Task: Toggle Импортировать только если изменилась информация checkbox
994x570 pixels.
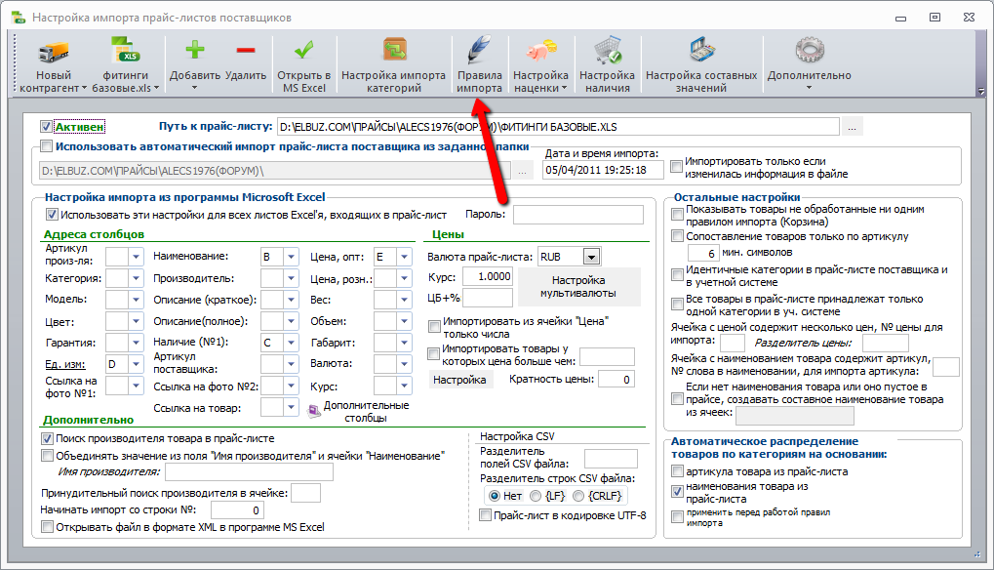Action: (x=676, y=166)
